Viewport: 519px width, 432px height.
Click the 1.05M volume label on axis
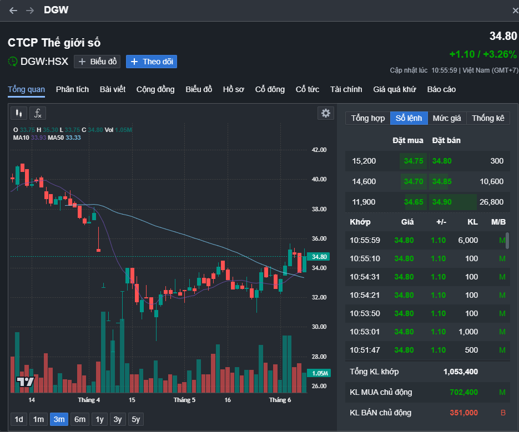(x=319, y=373)
